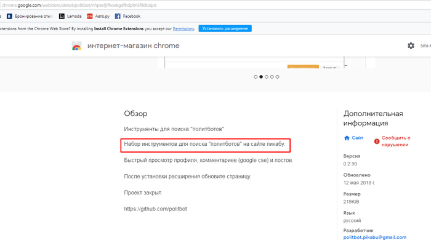Click the home icon next to Сайт
This screenshot has height=251, width=431.
click(x=347, y=139)
